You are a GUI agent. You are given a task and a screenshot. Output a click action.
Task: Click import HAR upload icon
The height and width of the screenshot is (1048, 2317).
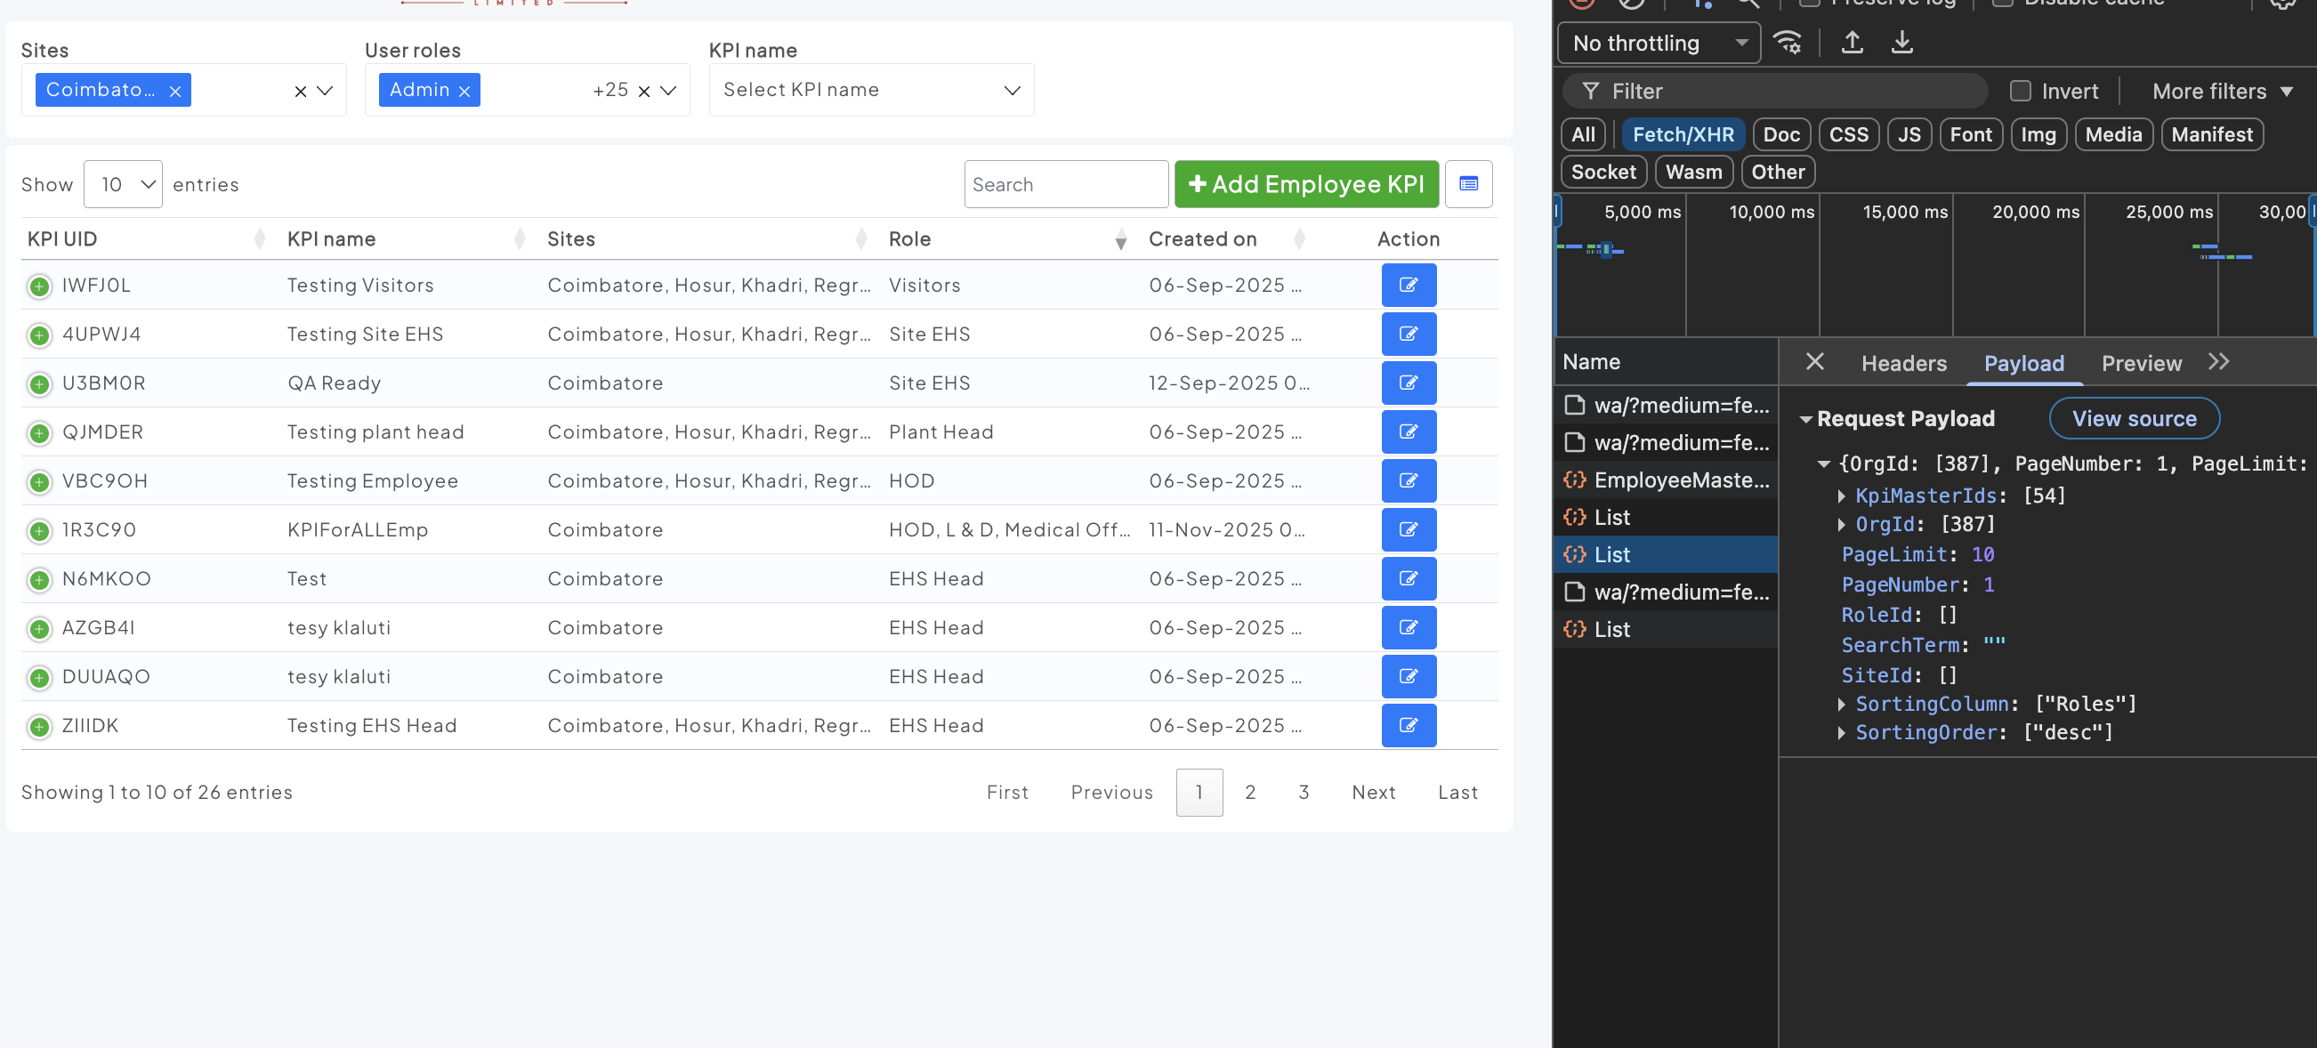[x=1852, y=43]
